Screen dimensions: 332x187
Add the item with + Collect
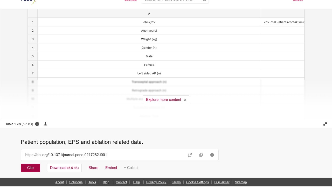click(x=131, y=168)
